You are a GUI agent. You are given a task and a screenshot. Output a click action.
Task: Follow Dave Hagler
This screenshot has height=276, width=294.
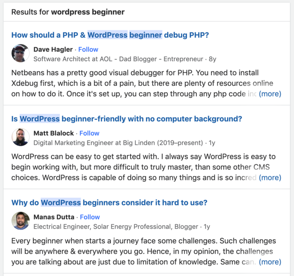tap(88, 49)
